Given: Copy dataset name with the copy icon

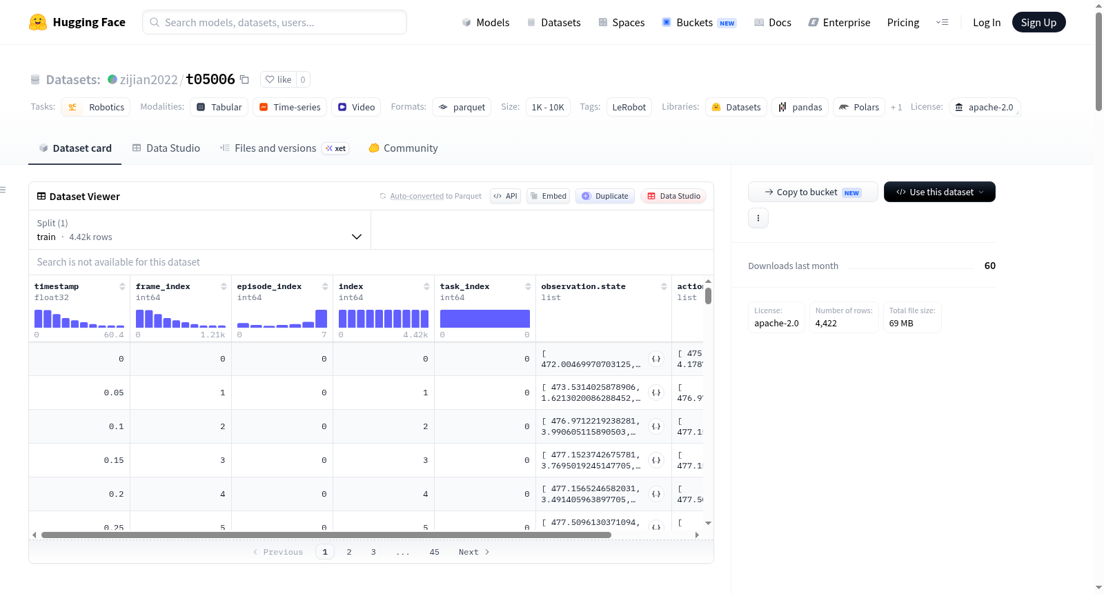Looking at the screenshot, I should [244, 79].
